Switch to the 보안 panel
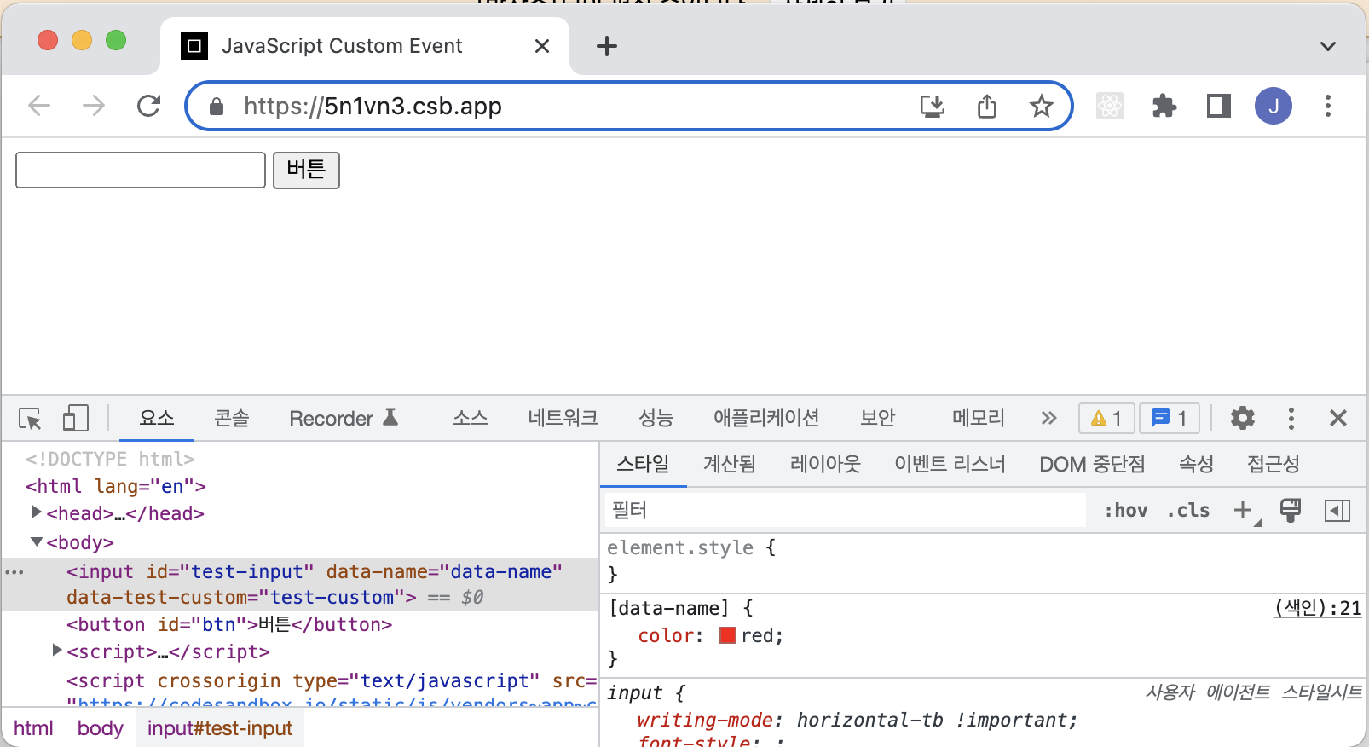1369x747 pixels. tap(877, 418)
